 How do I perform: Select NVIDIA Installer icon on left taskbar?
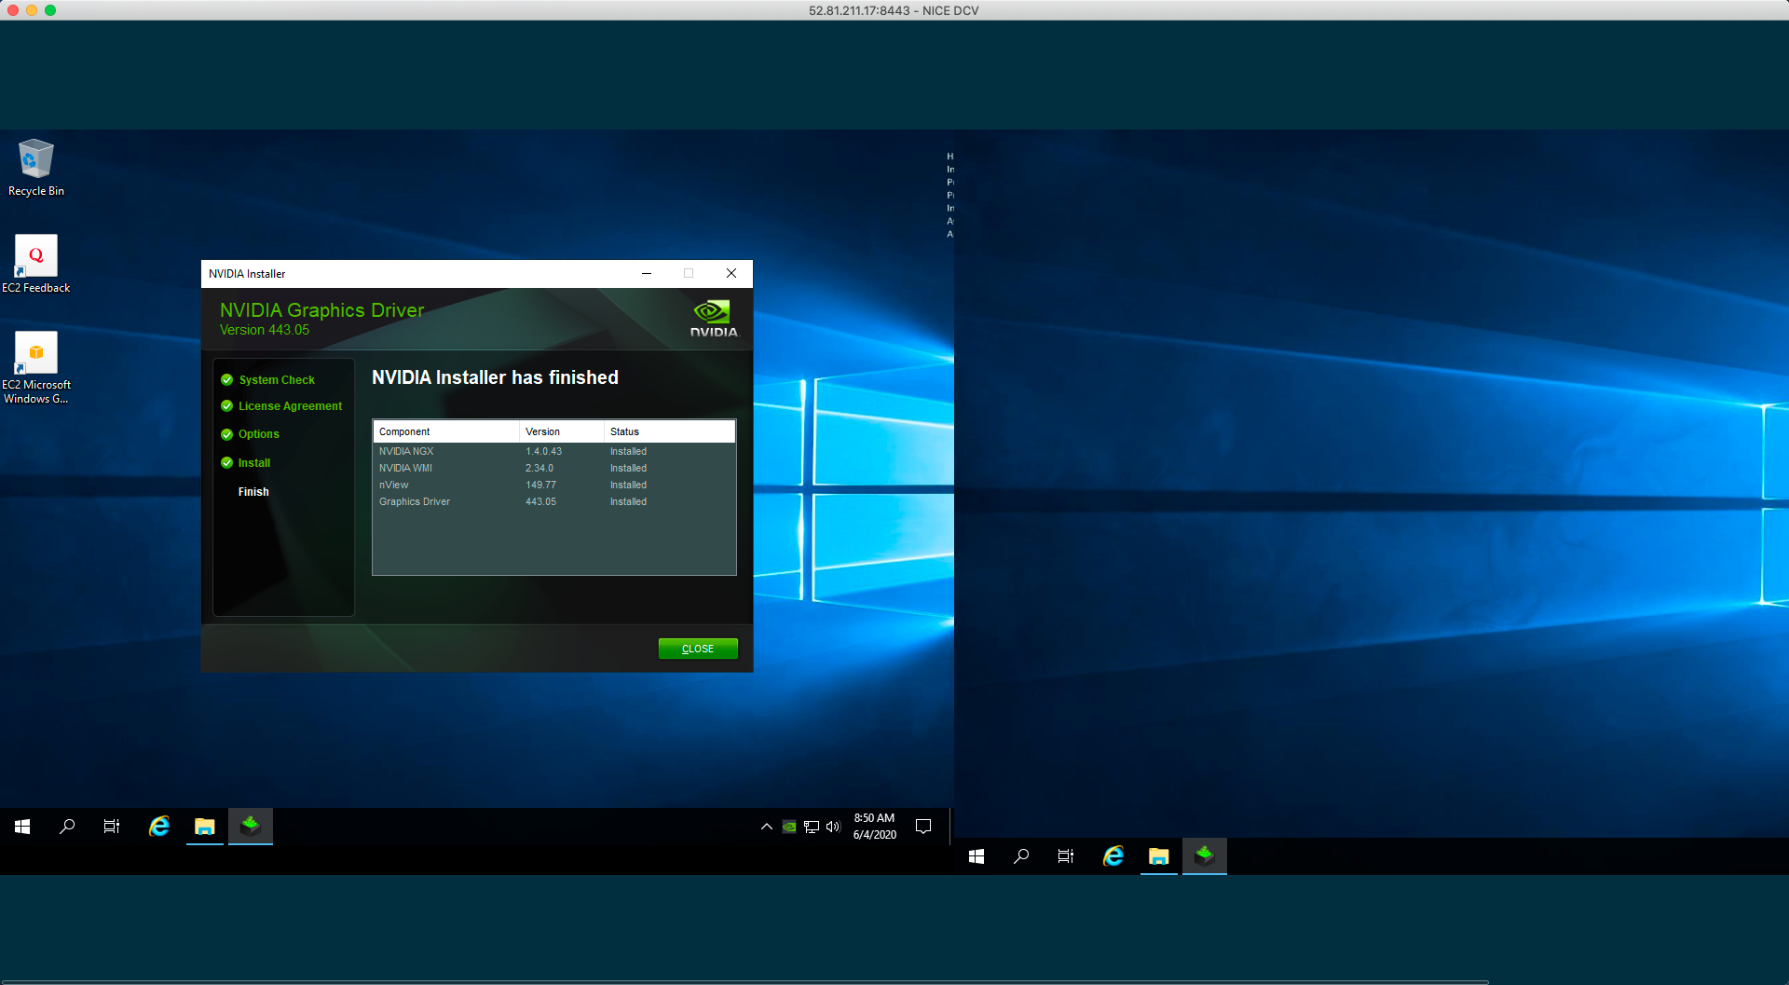[251, 827]
